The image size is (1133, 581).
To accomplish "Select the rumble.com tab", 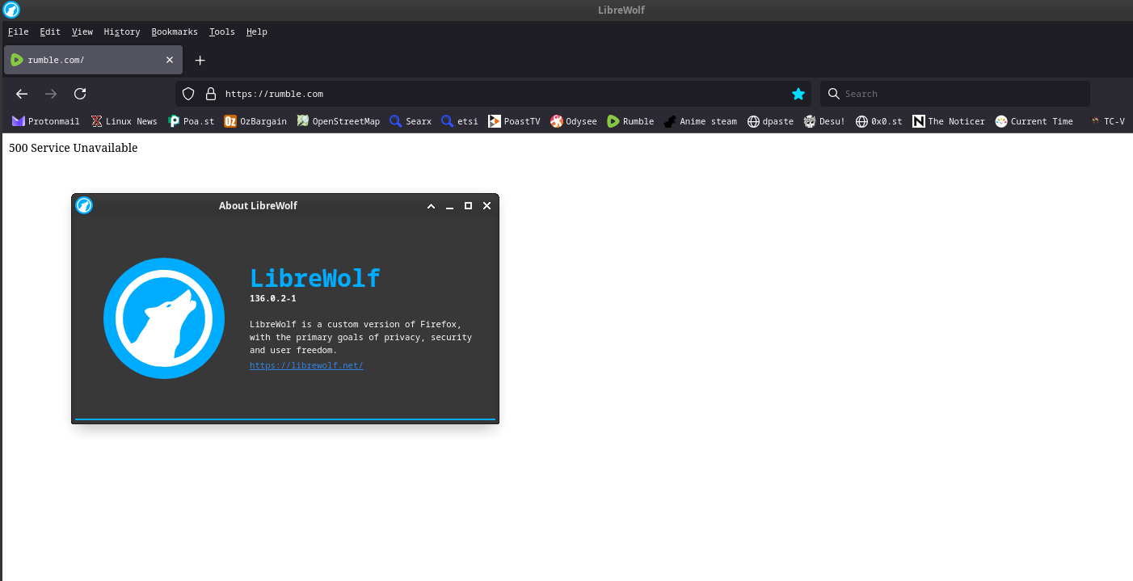I will click(x=93, y=60).
